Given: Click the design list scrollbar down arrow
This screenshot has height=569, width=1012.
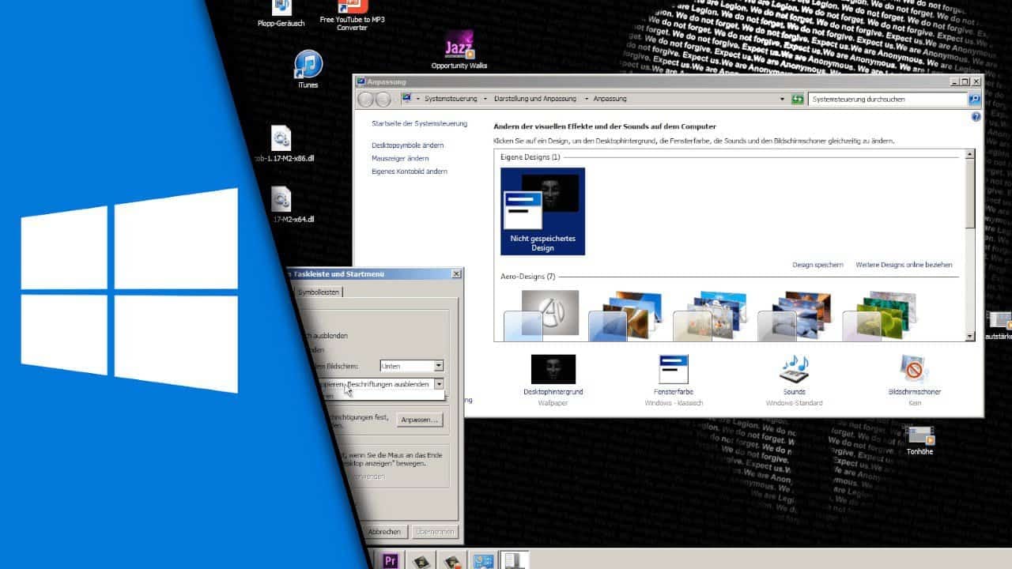Looking at the screenshot, I should [x=970, y=336].
